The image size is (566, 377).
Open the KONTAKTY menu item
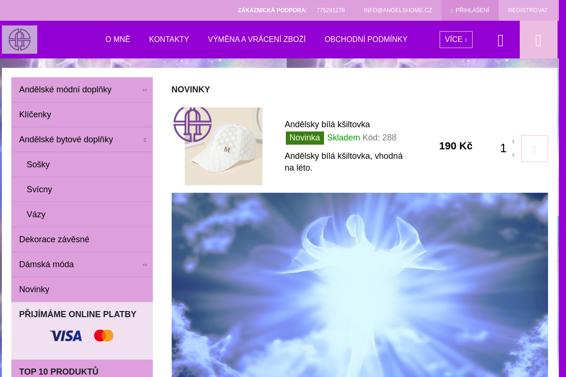169,40
